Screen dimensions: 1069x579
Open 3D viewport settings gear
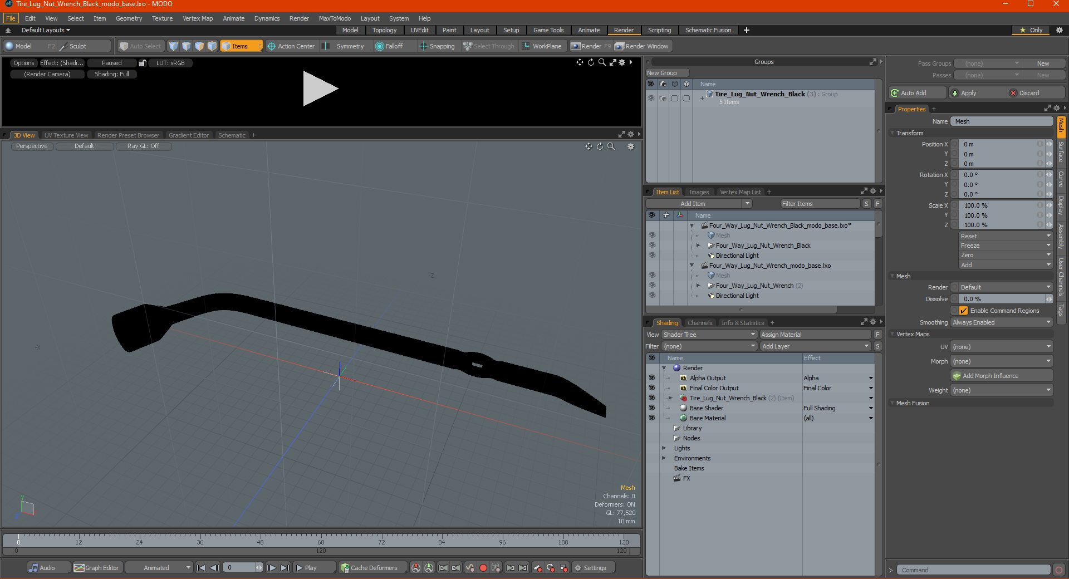[x=631, y=146]
